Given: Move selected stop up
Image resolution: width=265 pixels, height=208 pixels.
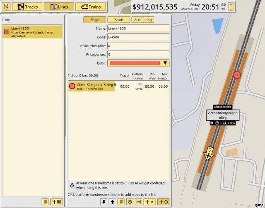Looking at the screenshot, I should tap(112, 202).
